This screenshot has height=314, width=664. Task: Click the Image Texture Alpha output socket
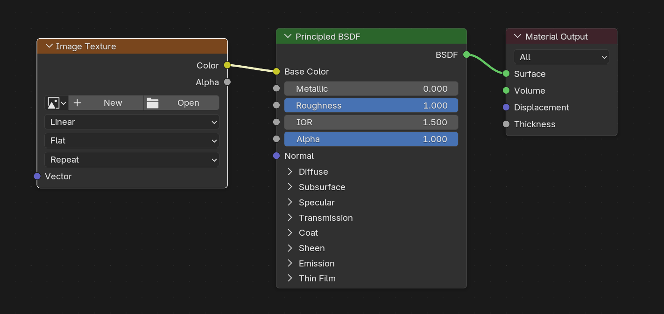227,82
